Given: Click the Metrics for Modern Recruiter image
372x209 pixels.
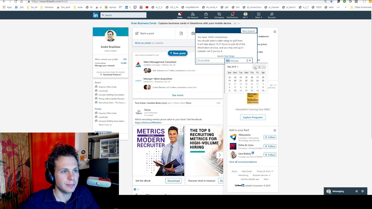Looking at the screenshot, I should [159, 151].
